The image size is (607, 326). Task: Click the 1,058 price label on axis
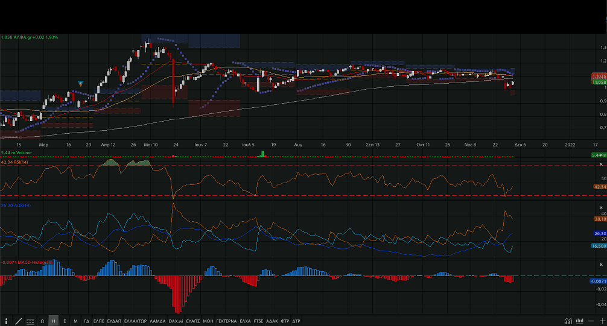[599, 83]
